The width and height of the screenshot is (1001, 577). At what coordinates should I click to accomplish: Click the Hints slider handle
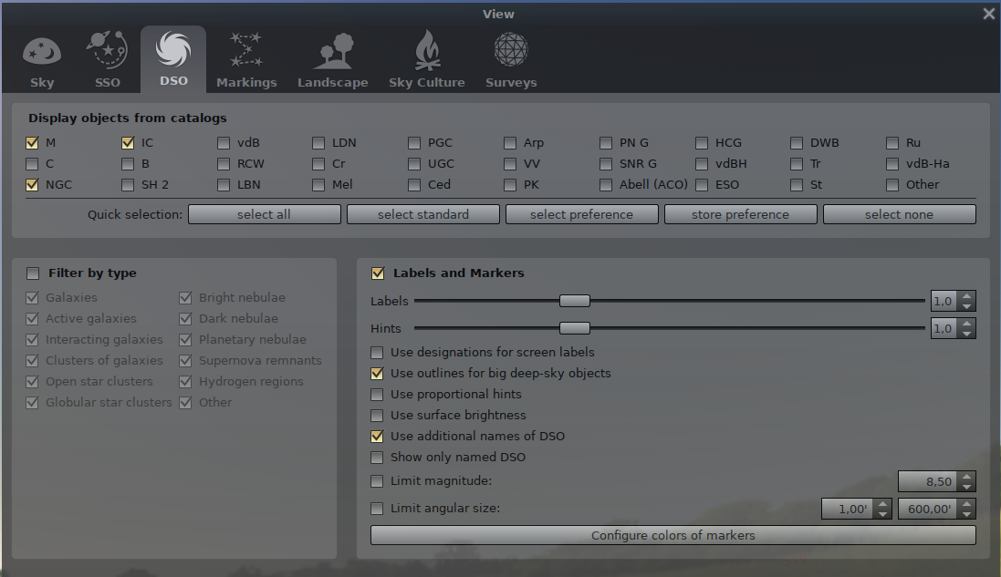tap(574, 328)
